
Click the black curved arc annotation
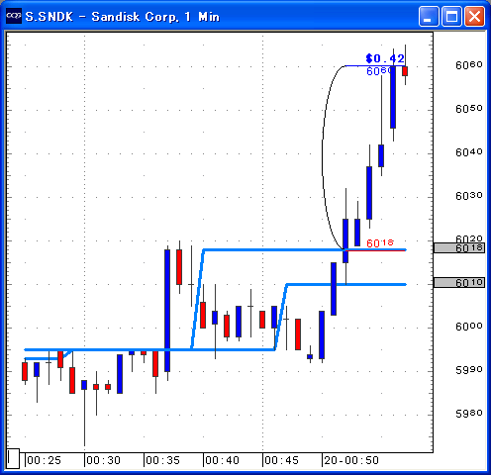323,158
